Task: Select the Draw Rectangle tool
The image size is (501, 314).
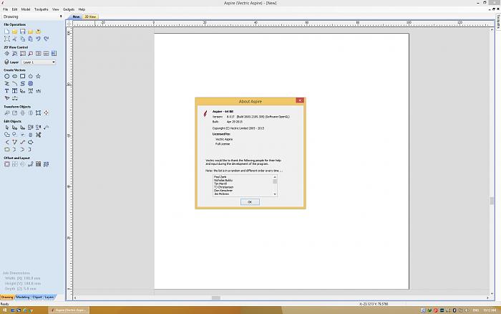Action: (22, 76)
